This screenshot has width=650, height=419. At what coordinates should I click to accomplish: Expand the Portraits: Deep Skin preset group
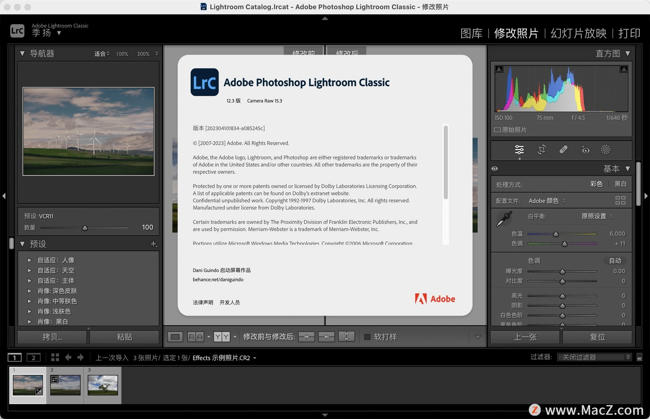tap(29, 291)
